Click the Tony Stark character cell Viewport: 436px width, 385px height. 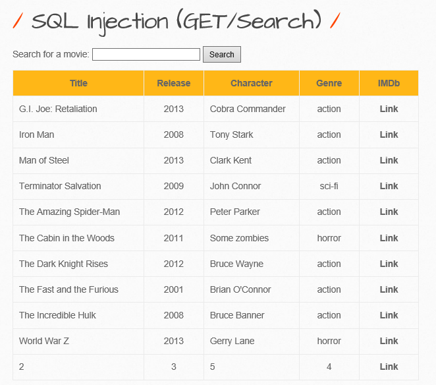(x=232, y=134)
